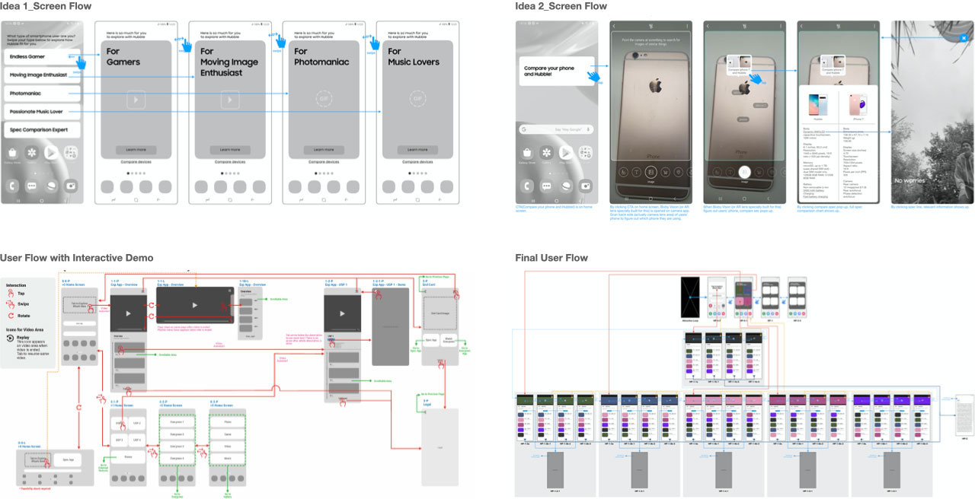This screenshot has width=975, height=499.
Task: Click the Galaxy Store icon on Idea 1 home screen
Action: tap(12, 153)
